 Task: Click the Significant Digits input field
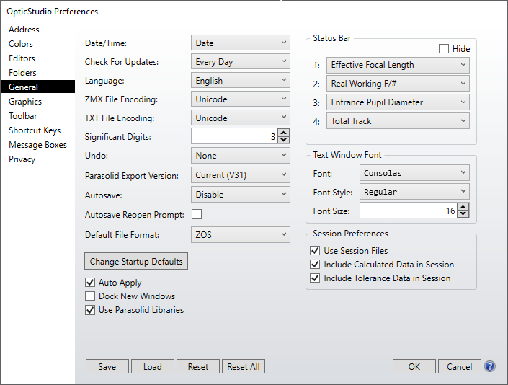point(233,136)
